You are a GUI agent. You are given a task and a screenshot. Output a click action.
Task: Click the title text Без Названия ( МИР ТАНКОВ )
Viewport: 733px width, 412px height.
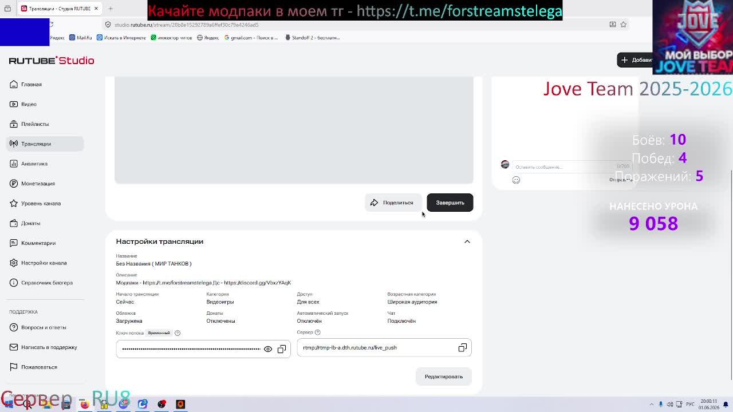pos(153,264)
